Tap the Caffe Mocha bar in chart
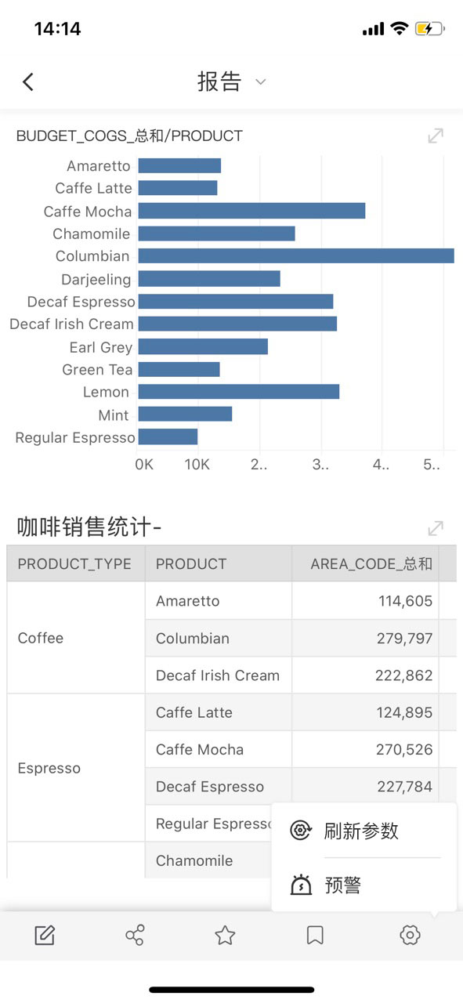Screen dimensions: 463x1003 pyautogui.click(x=251, y=211)
